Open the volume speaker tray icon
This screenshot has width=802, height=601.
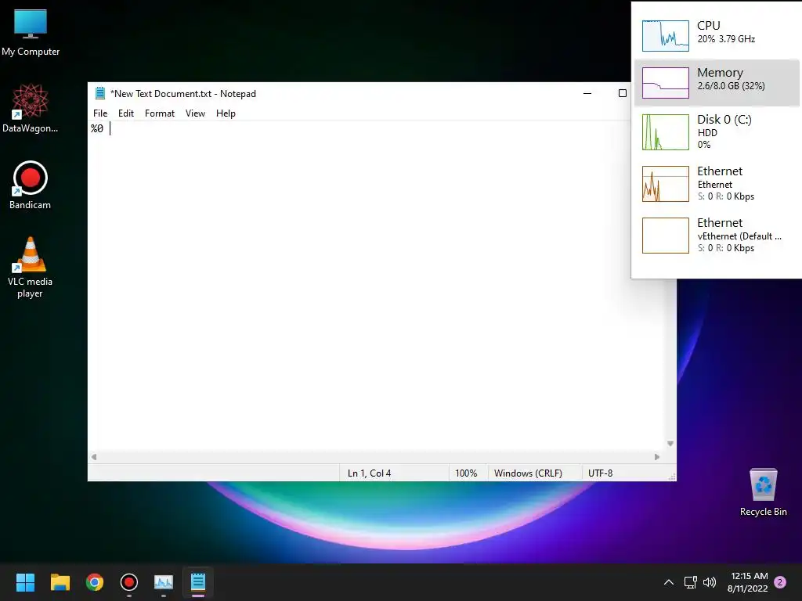pos(710,582)
